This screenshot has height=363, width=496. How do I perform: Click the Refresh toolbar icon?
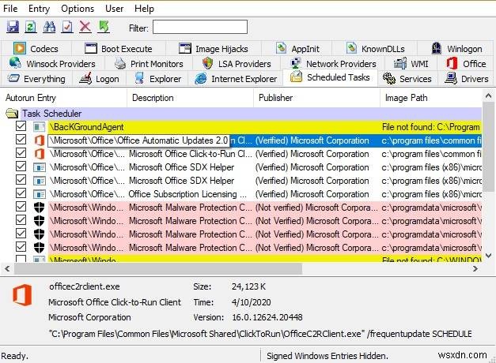coord(31,27)
